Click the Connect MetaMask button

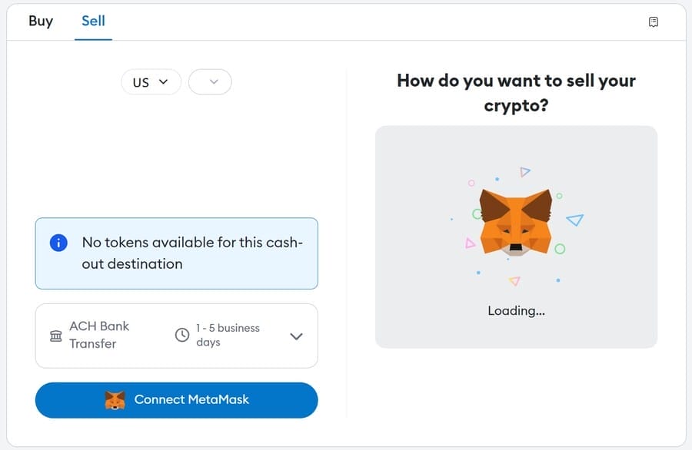[176, 399]
